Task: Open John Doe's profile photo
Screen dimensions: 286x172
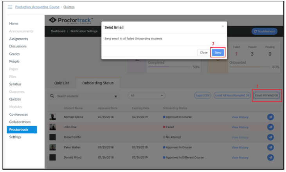Action: pyautogui.click(x=52, y=127)
